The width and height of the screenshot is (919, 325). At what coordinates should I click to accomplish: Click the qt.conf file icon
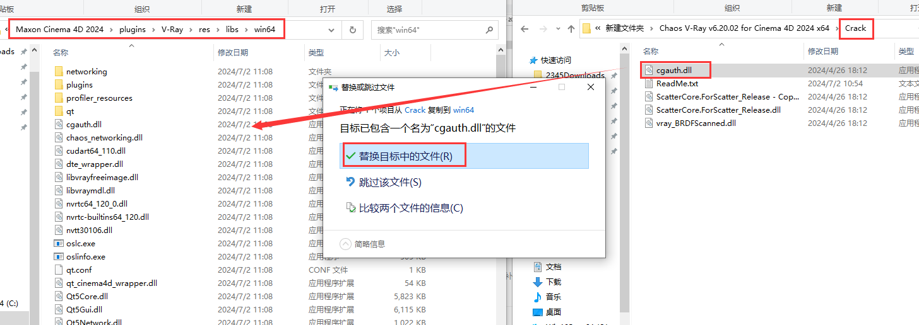pyautogui.click(x=59, y=270)
